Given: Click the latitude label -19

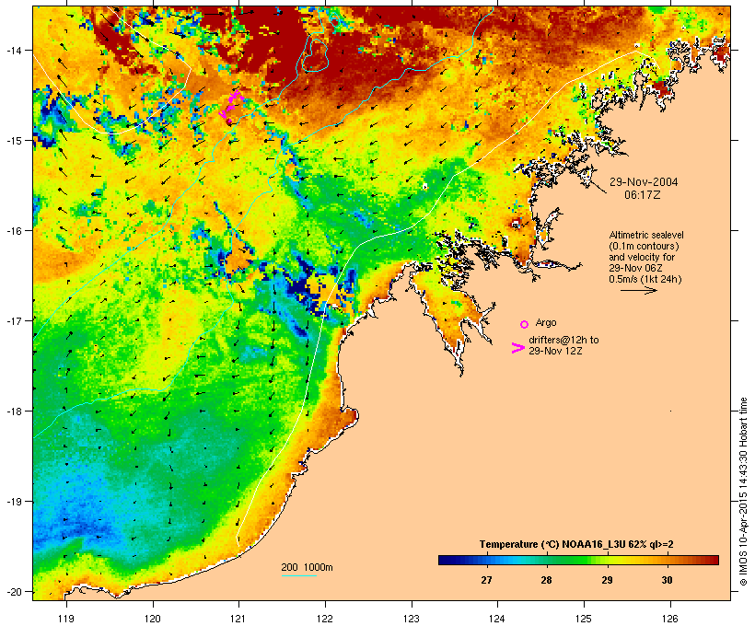Looking at the screenshot, I should pyautogui.click(x=13, y=502).
